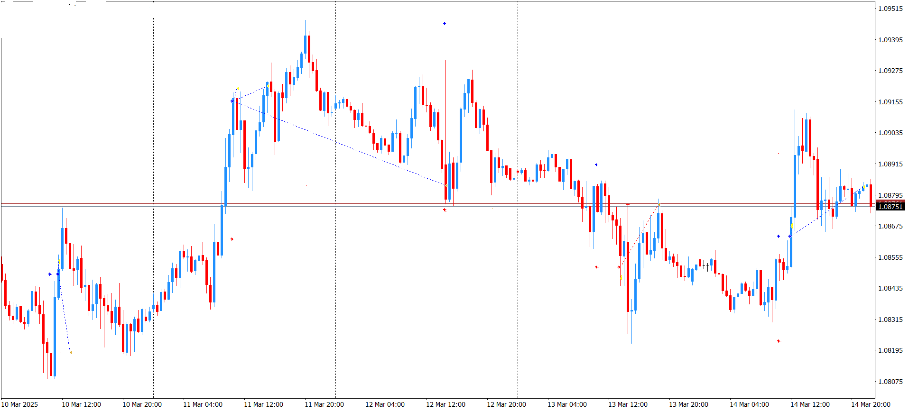Image resolution: width=909 pixels, height=411 pixels.
Task: Click the 1.08075 price scale value
Action: pos(890,382)
